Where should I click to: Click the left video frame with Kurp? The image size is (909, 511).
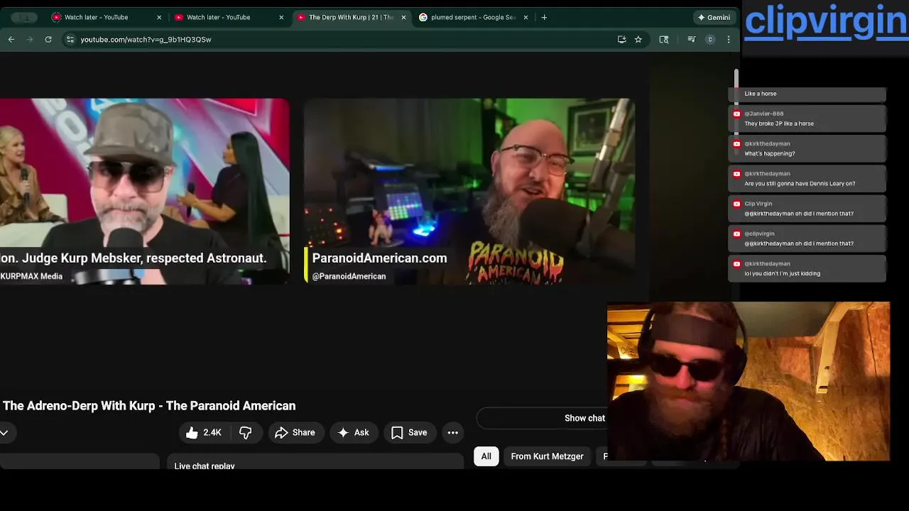coord(145,192)
